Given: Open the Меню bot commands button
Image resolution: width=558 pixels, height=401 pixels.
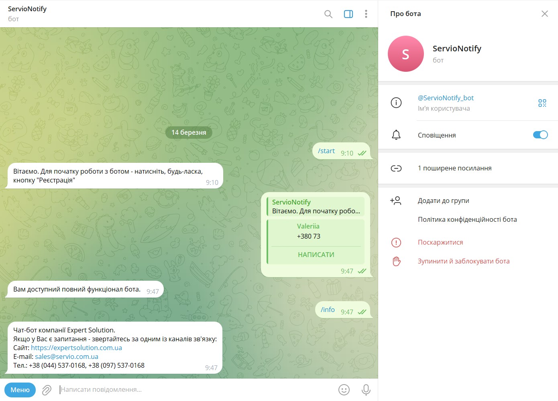Looking at the screenshot, I should point(20,390).
